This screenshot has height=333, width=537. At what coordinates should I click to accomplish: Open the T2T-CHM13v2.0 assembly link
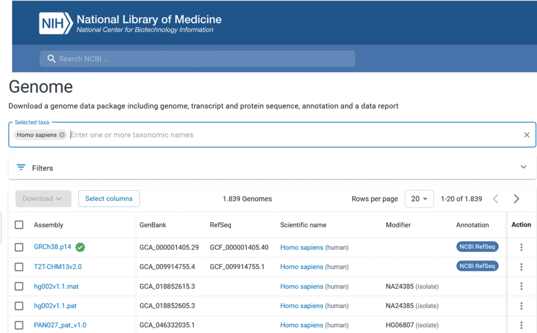(x=58, y=267)
